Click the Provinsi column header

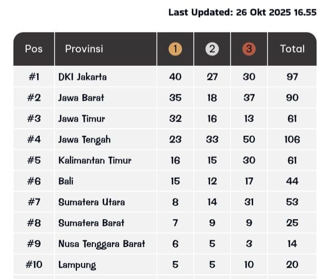click(x=84, y=49)
